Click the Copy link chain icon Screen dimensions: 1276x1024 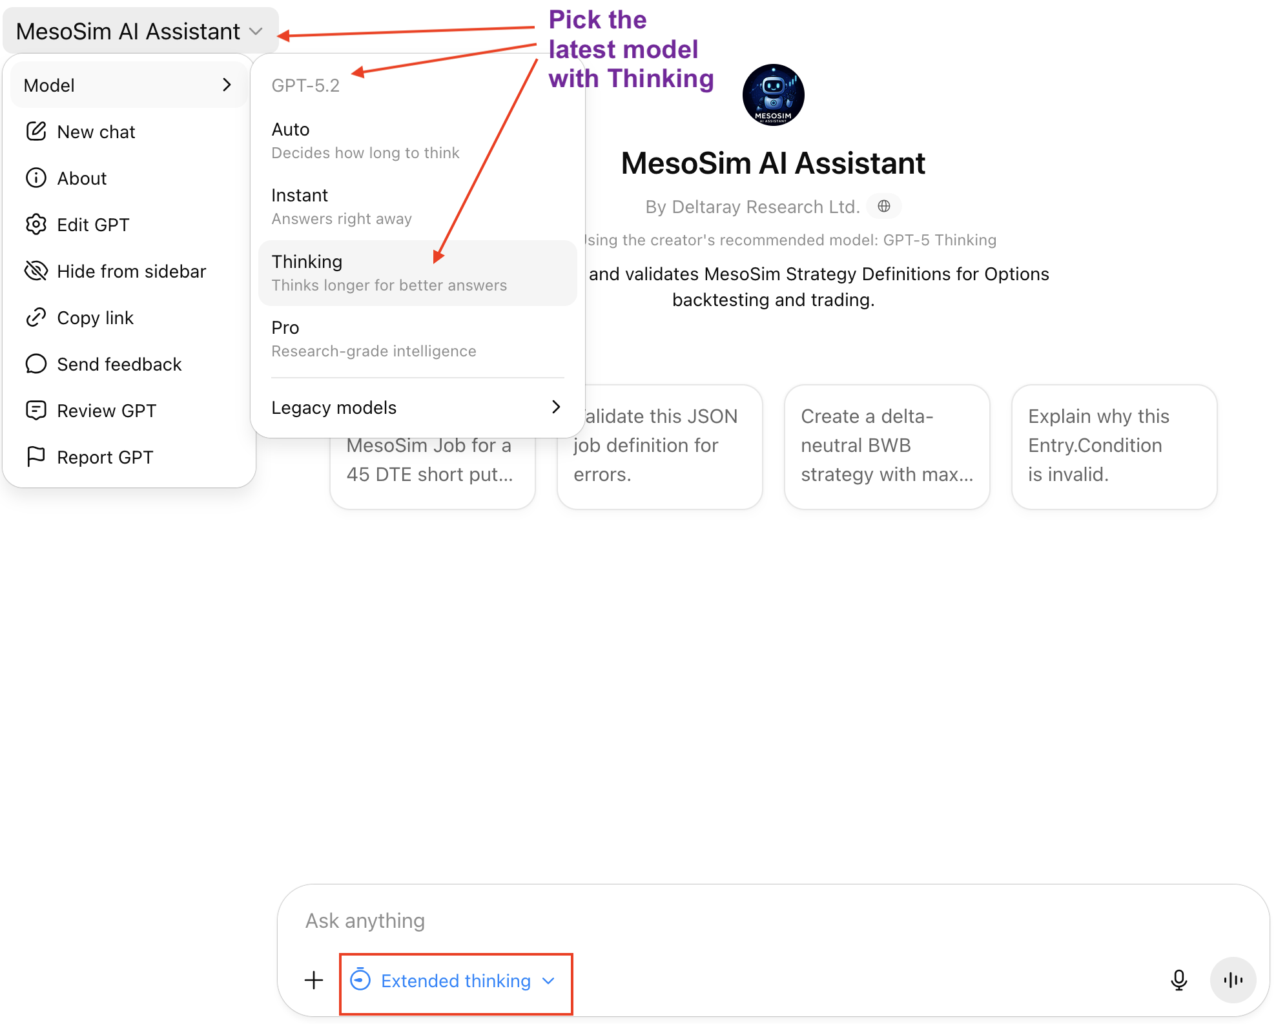point(36,318)
